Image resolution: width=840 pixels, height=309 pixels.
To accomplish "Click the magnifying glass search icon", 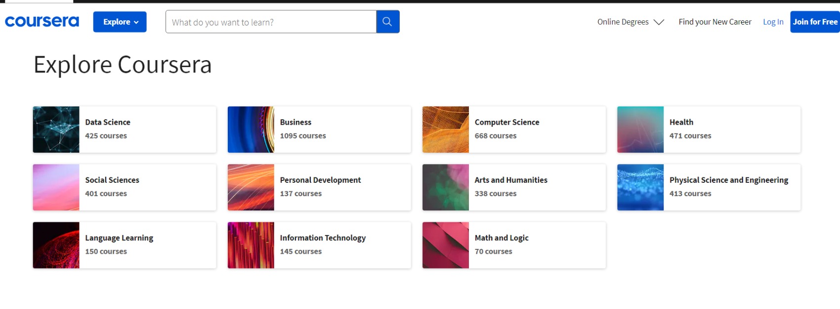I will [x=387, y=22].
